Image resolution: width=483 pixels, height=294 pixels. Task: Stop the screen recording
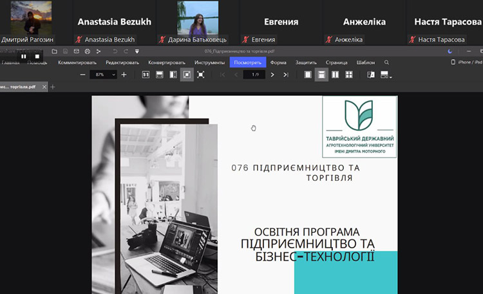tap(37, 57)
